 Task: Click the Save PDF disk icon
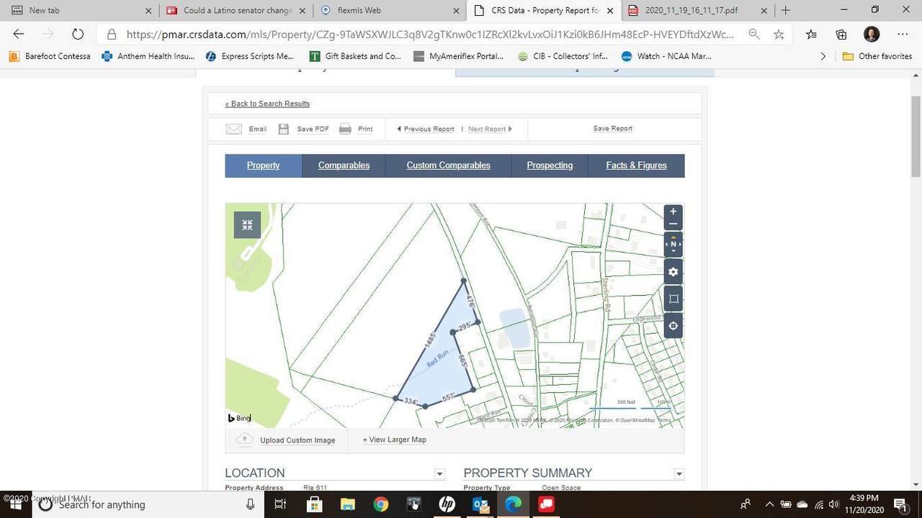coord(284,129)
